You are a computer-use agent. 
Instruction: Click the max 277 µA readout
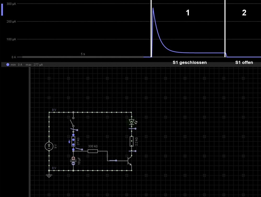[34, 64]
